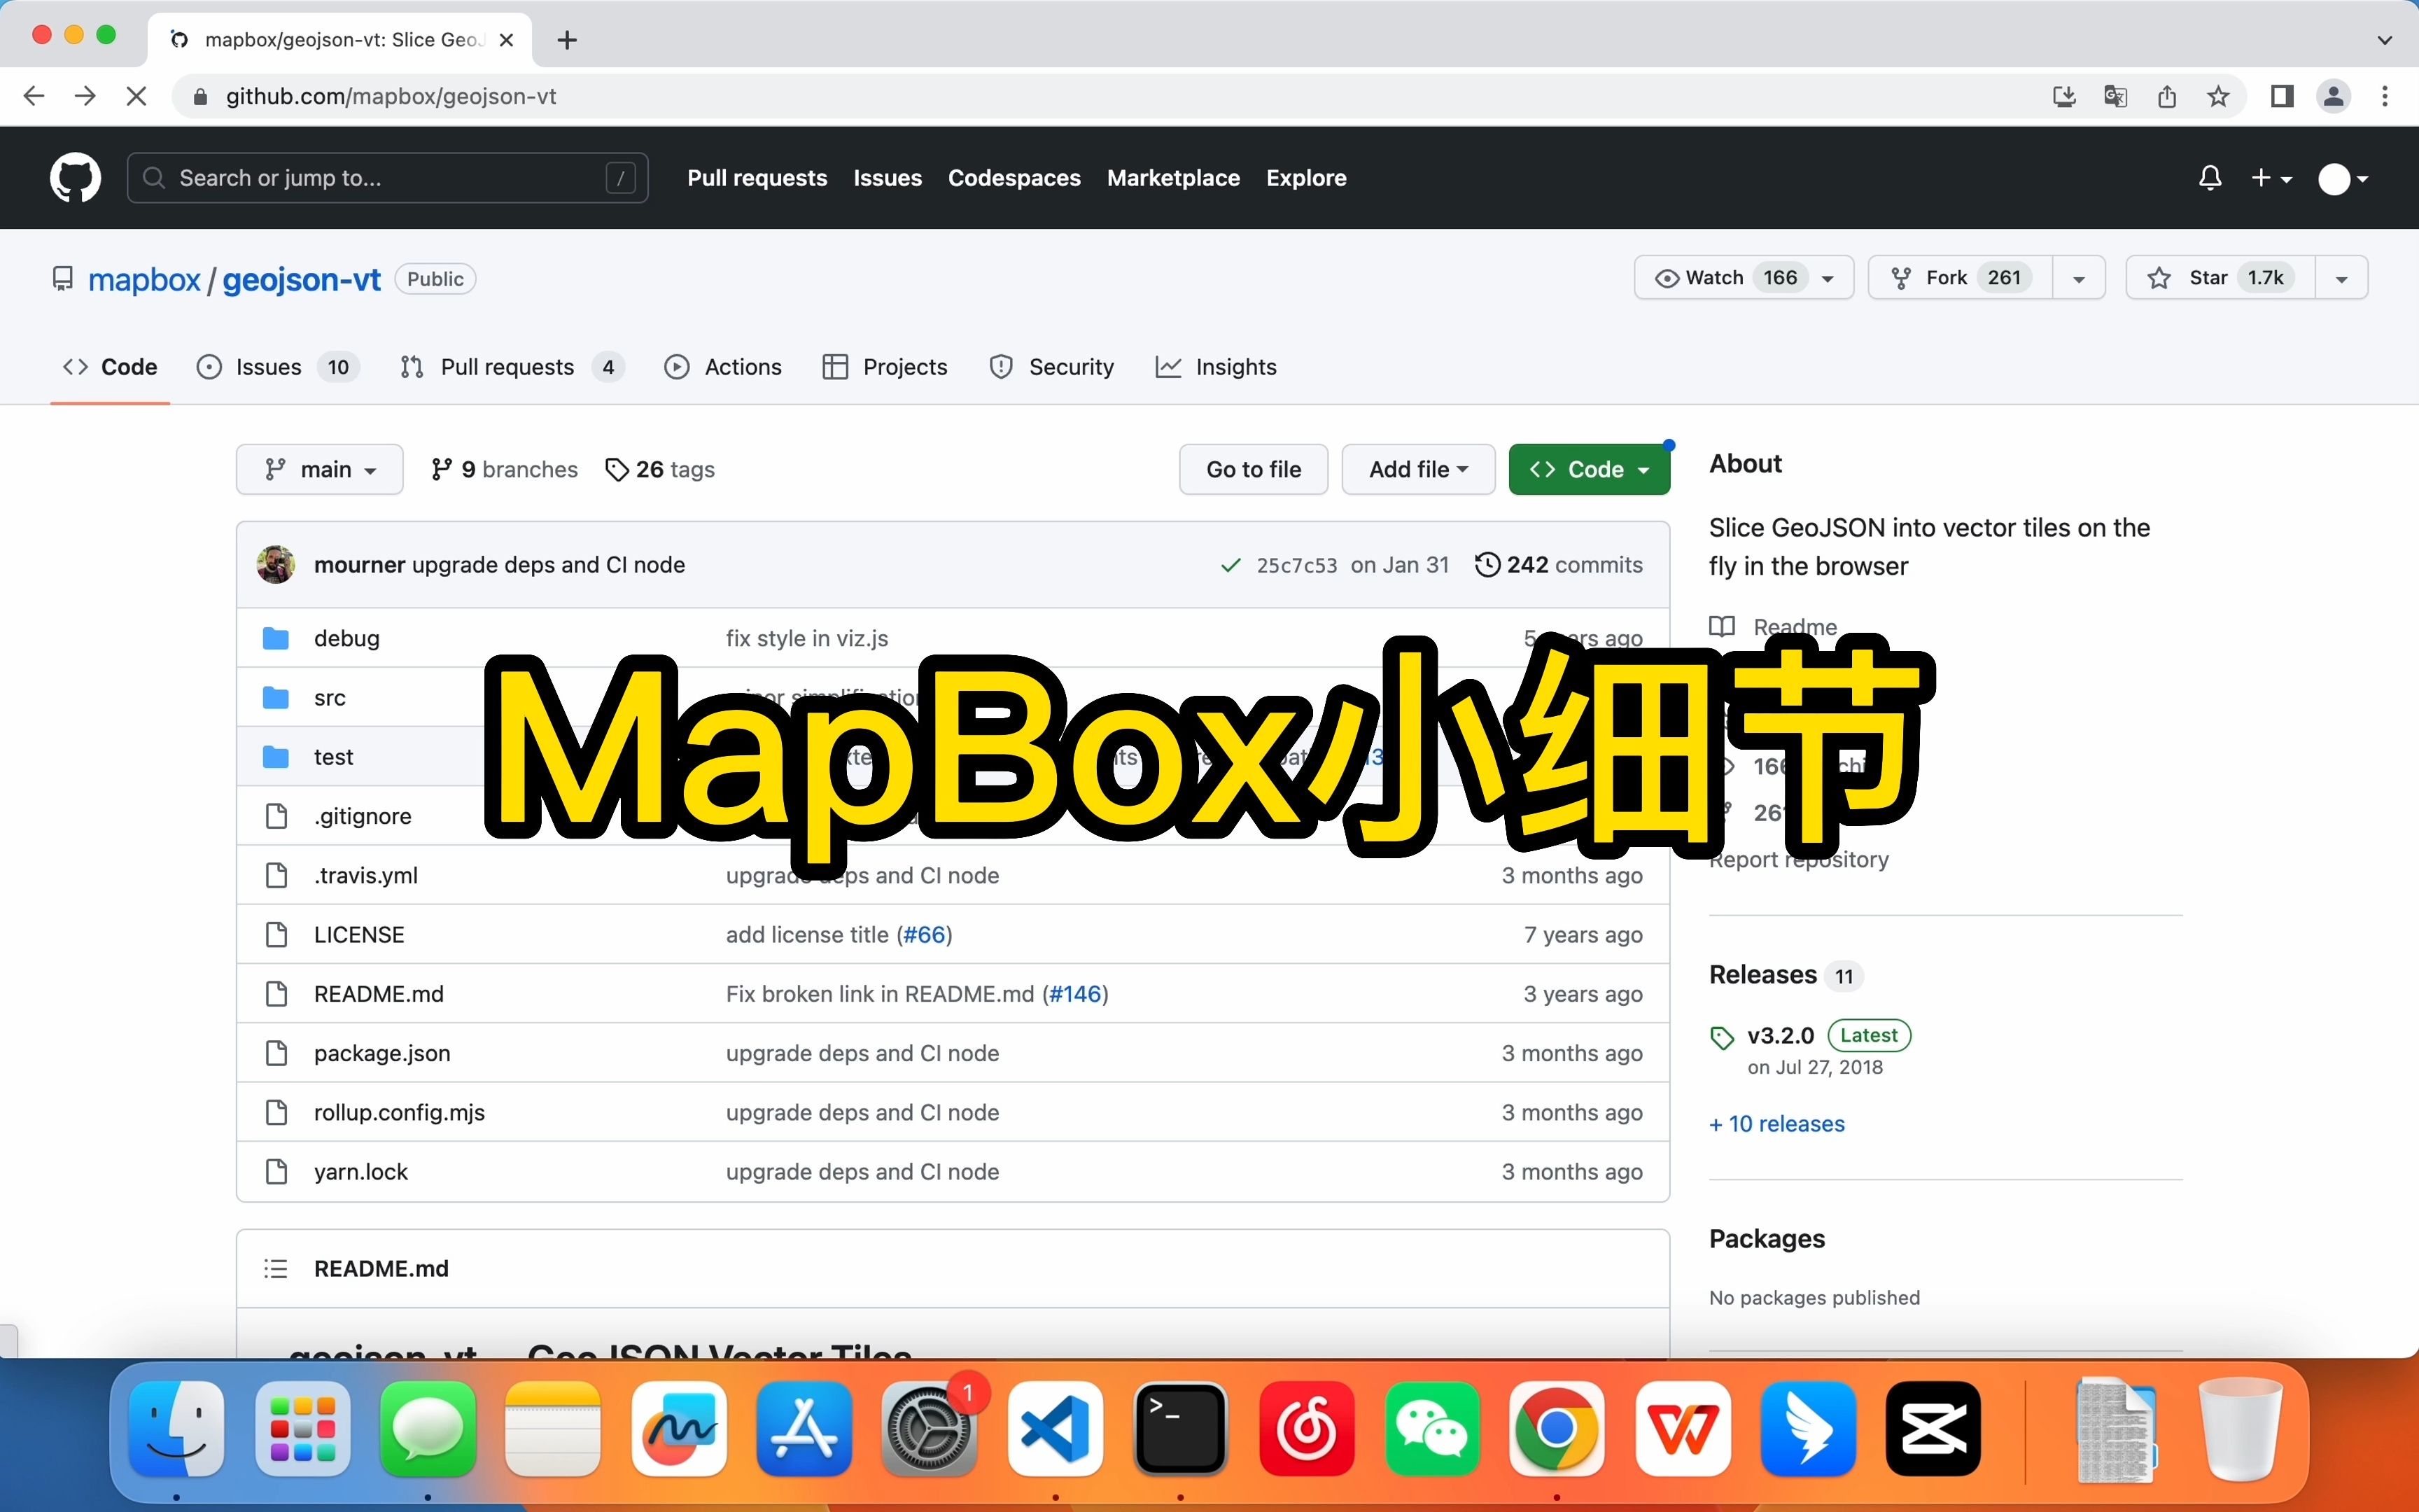The image size is (2419, 1512).
Task: Open commit history via the clock icon
Action: coord(1488,564)
